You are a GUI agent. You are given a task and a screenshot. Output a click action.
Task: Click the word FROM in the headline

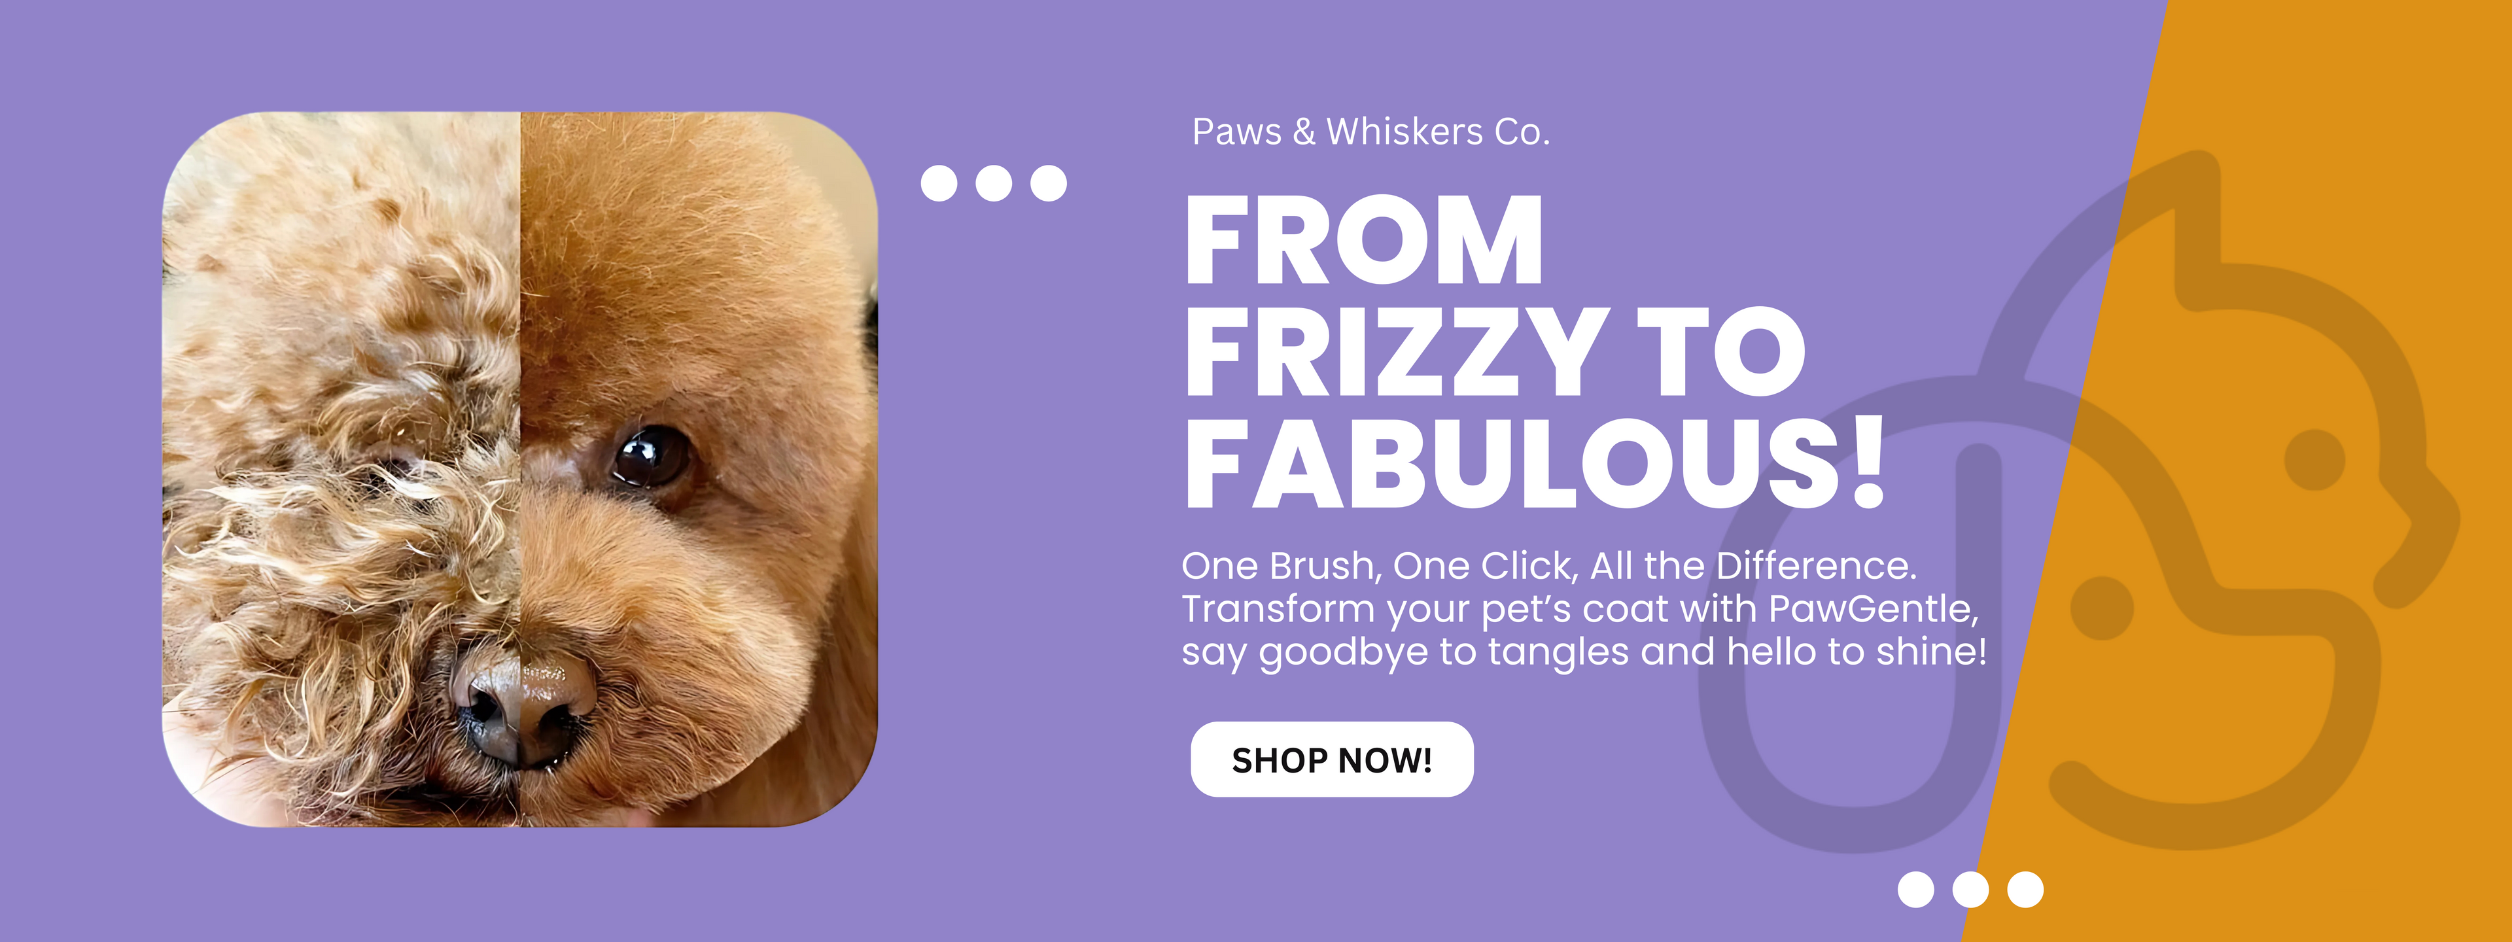1364,239
